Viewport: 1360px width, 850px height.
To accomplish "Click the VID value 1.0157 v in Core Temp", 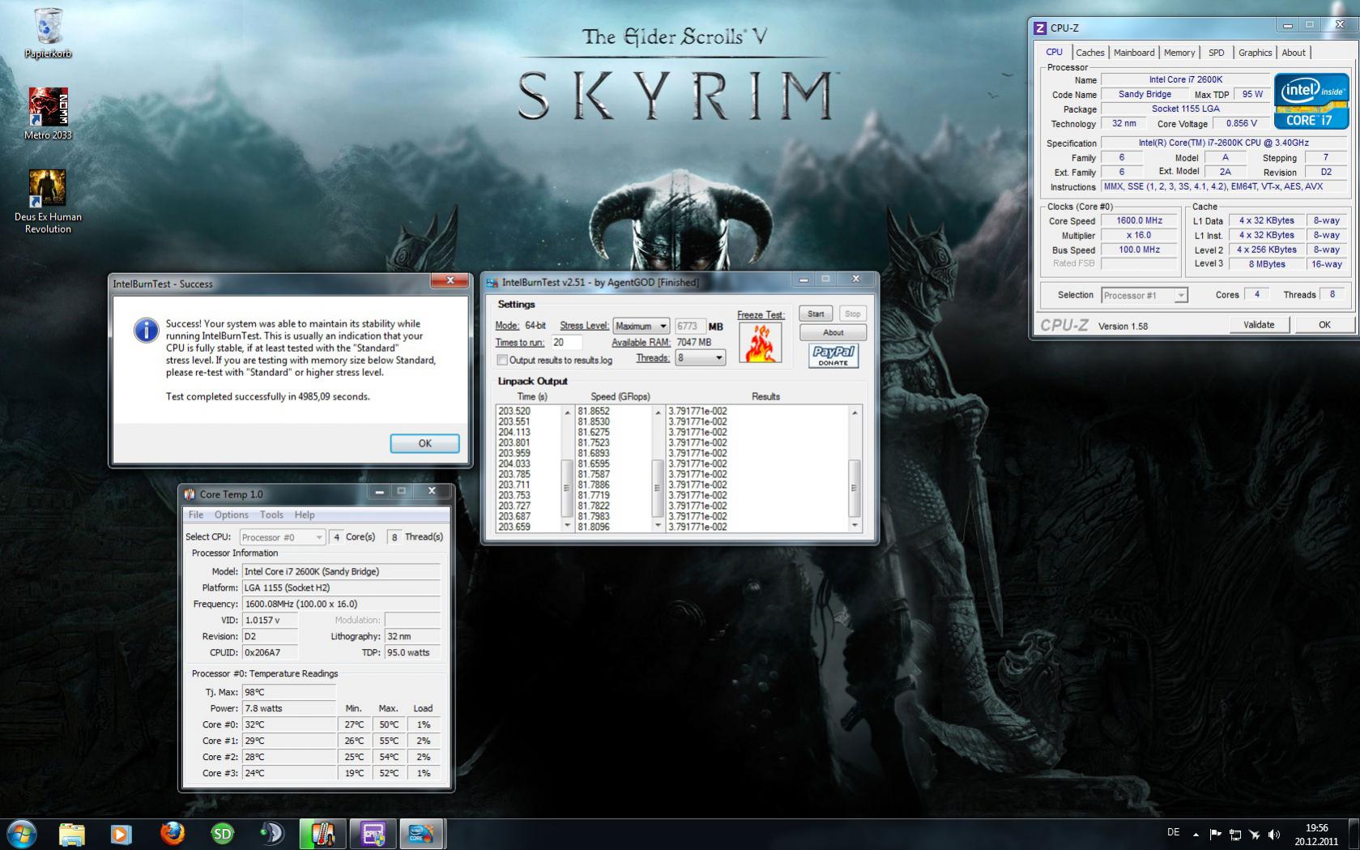I will pos(270,620).
